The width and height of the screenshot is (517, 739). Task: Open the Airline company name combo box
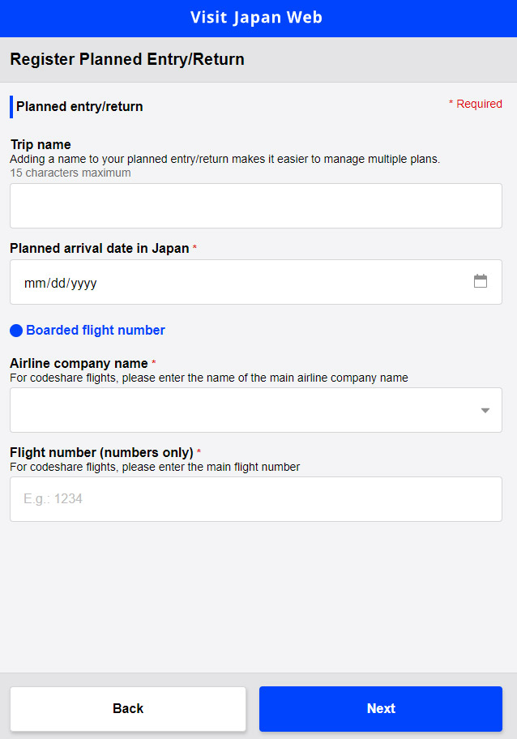[x=243, y=410]
